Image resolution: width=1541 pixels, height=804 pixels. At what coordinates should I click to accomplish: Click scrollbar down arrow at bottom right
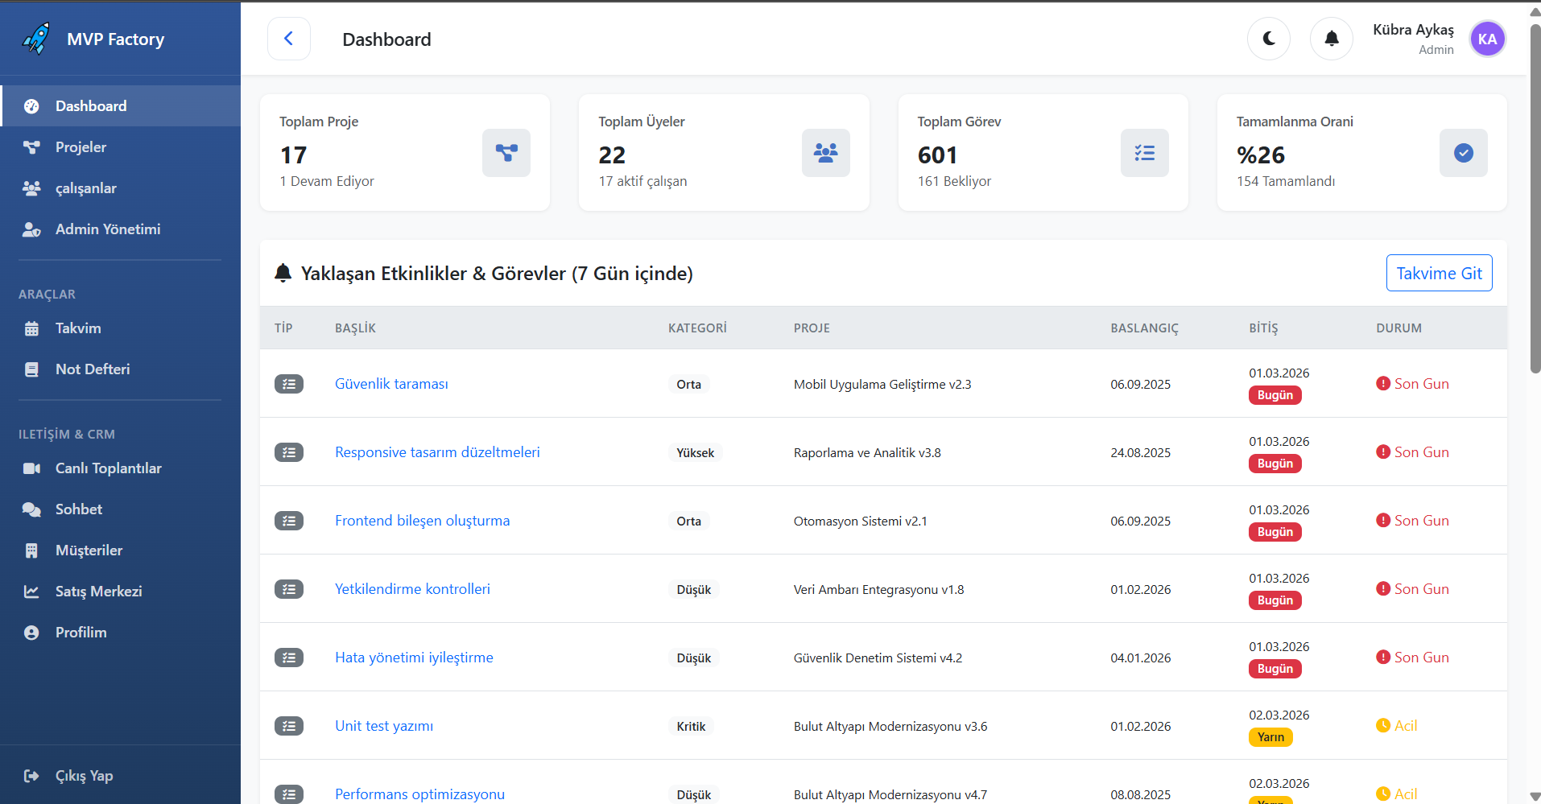pyautogui.click(x=1535, y=796)
